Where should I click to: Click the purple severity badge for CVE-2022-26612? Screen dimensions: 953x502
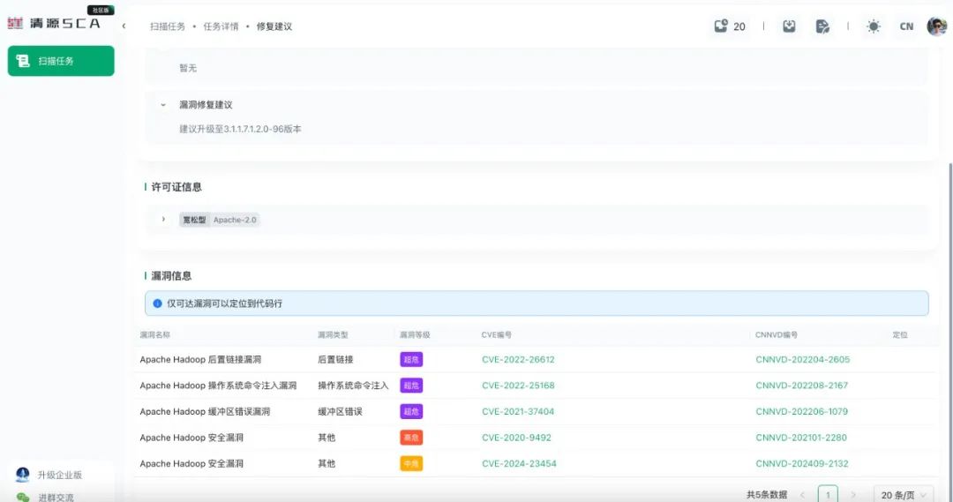[x=411, y=359]
